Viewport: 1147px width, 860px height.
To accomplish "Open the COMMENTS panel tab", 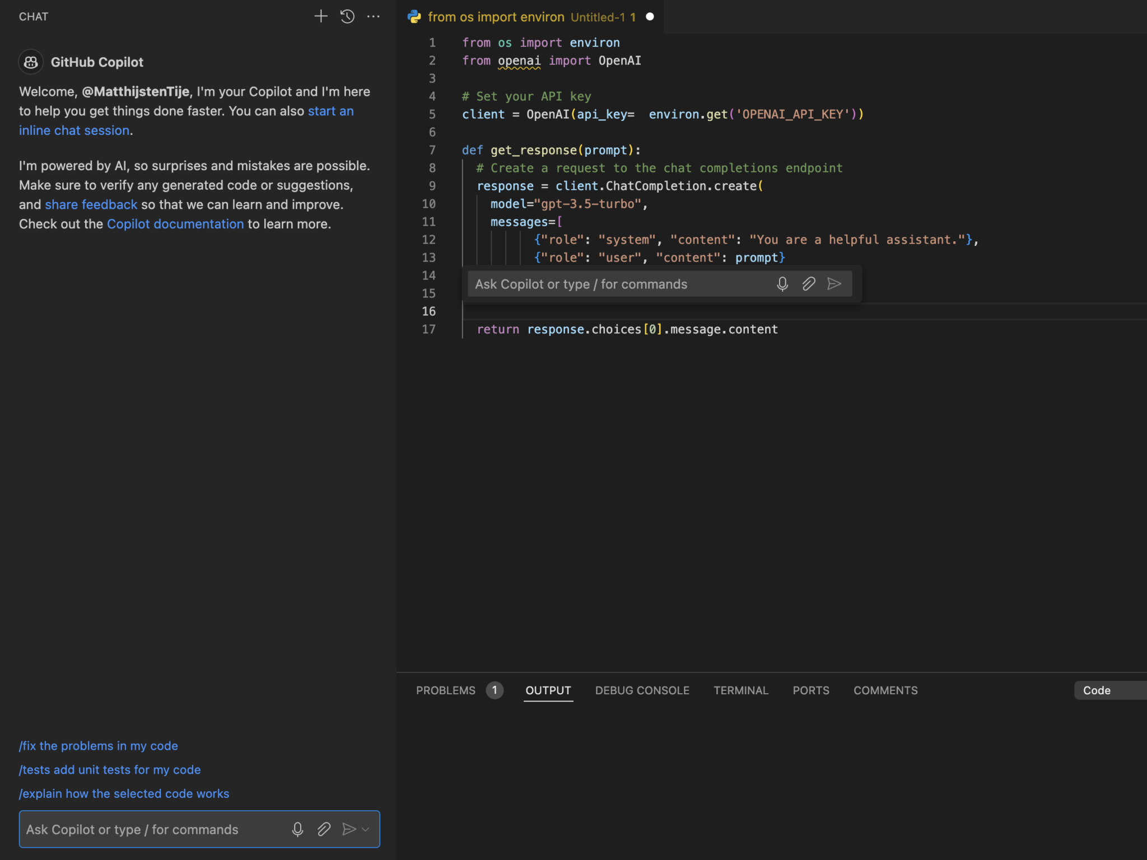I will (x=885, y=690).
